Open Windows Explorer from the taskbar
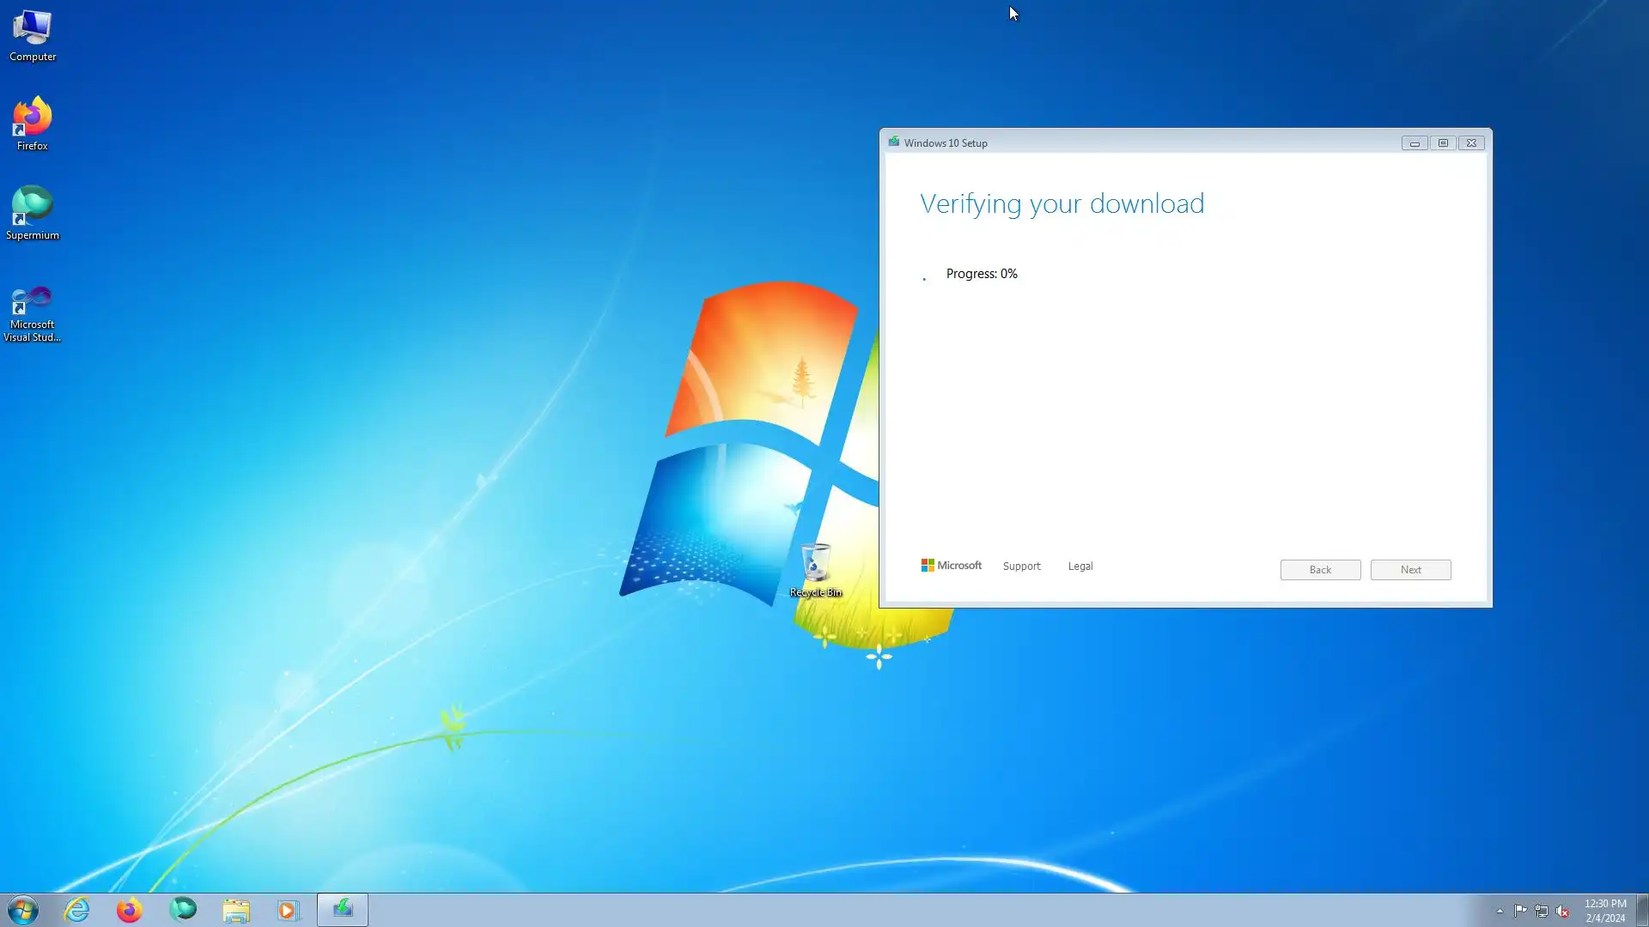 [x=236, y=910]
